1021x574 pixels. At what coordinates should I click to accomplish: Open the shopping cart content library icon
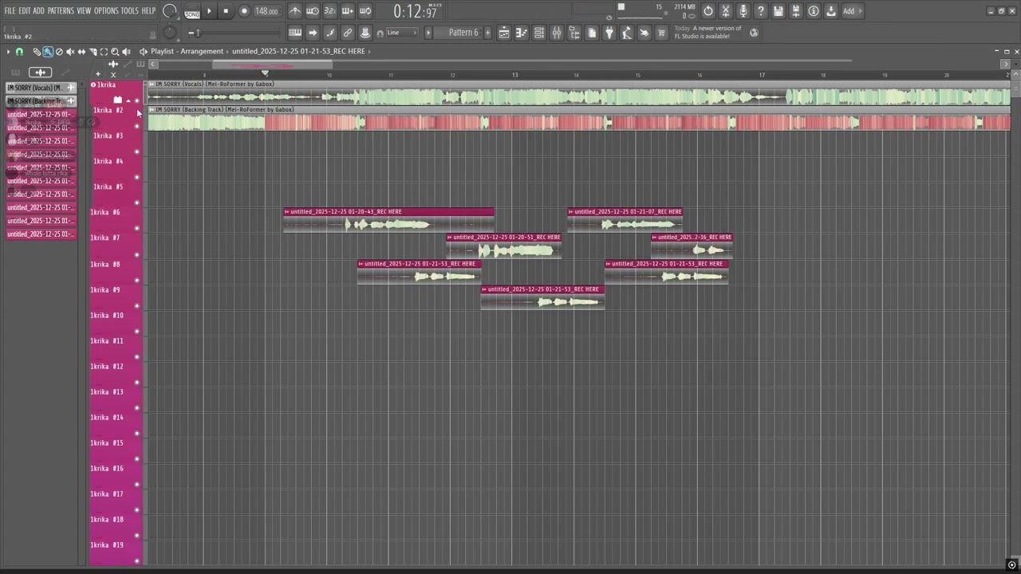pos(661,33)
